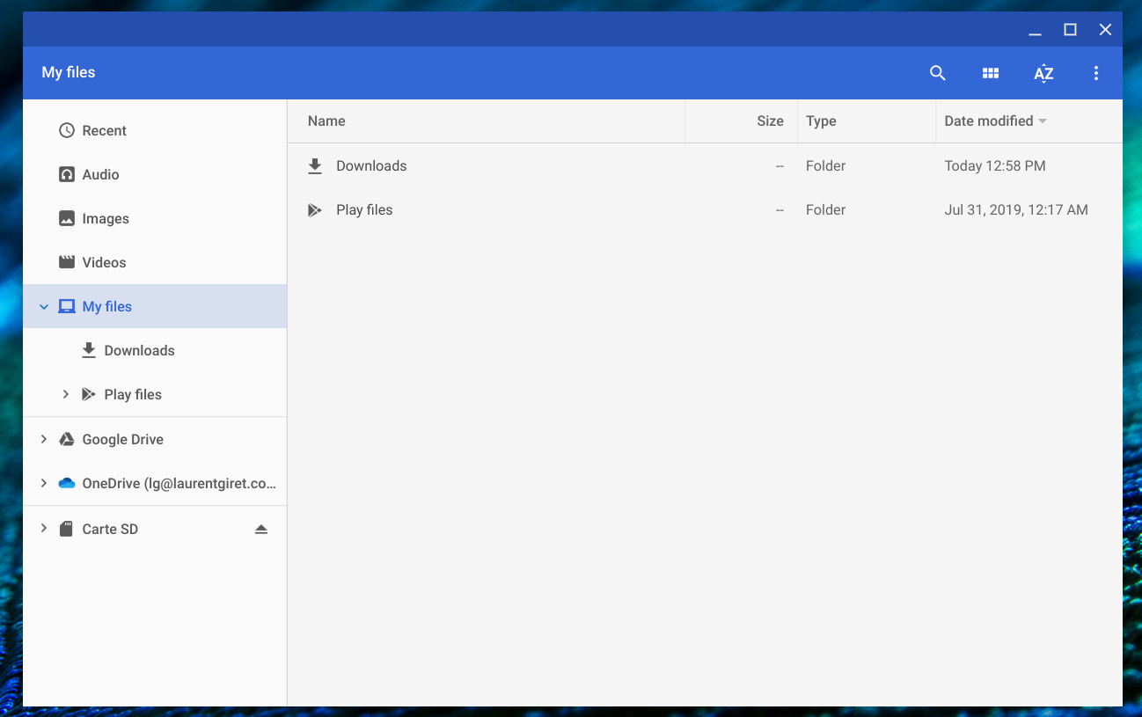Expand the Carte SD tree
This screenshot has width=1142, height=717.
(x=44, y=529)
